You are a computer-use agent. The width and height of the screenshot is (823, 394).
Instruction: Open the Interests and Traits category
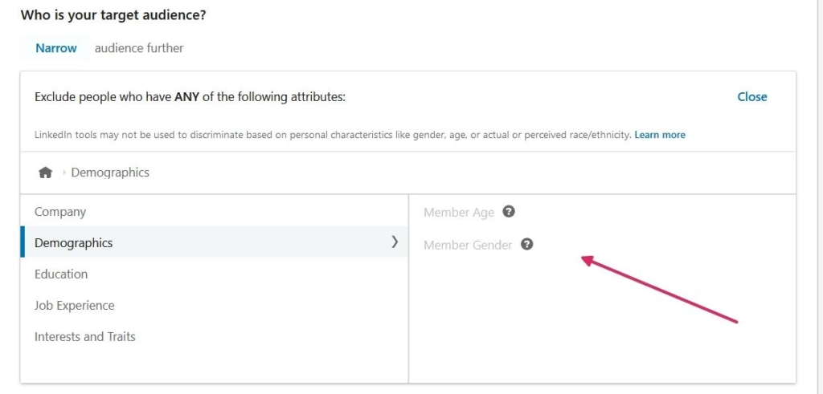85,336
